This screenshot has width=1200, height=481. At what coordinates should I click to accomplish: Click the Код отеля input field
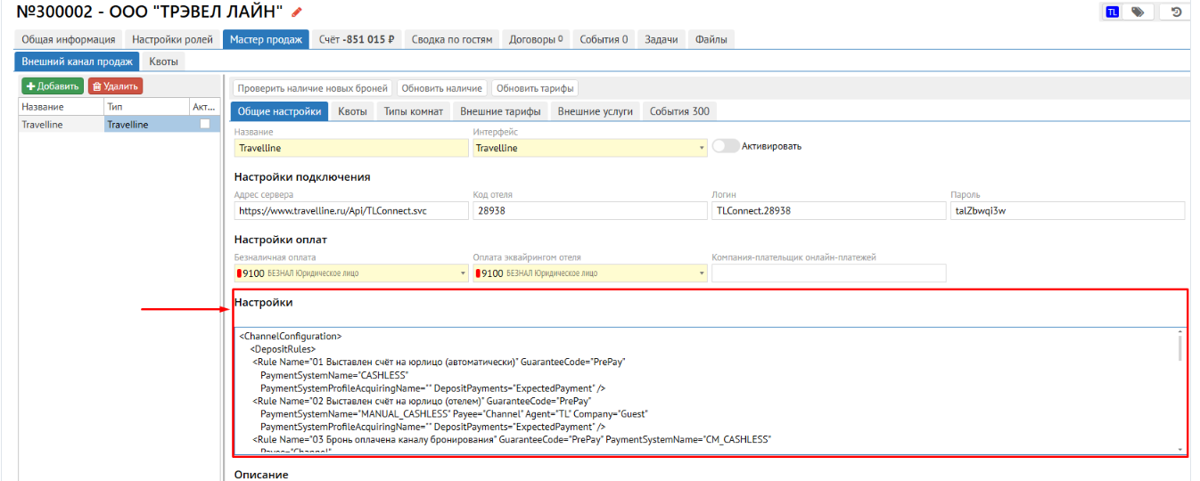click(588, 210)
